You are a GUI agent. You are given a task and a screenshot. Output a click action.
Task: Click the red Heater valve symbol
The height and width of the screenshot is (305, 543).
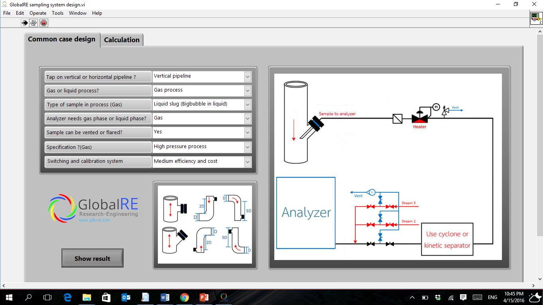click(419, 117)
